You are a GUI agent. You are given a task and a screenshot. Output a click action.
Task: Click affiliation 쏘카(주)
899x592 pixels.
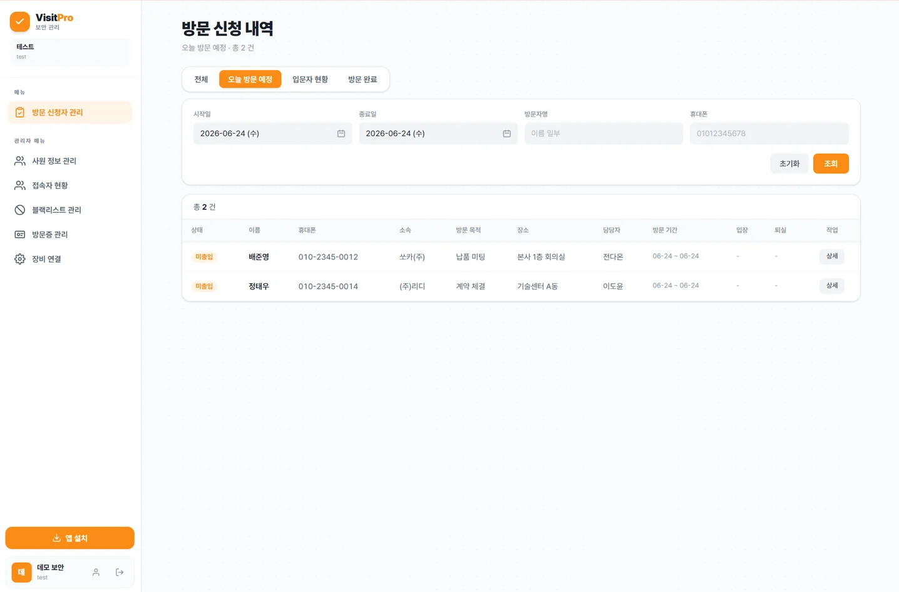point(412,257)
